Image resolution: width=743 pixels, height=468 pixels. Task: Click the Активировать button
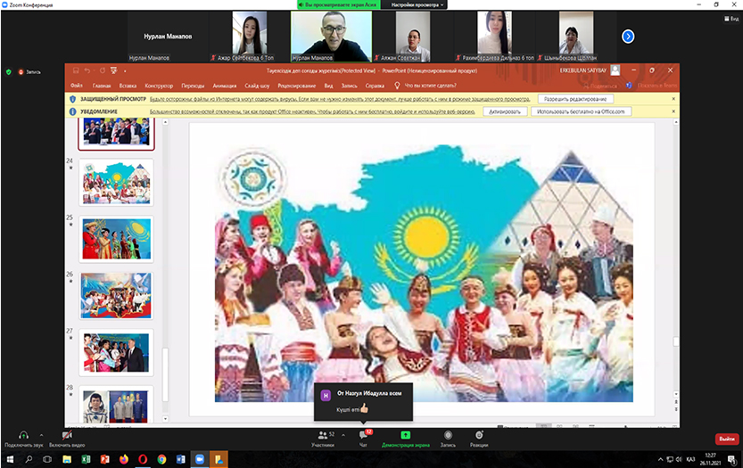505,111
